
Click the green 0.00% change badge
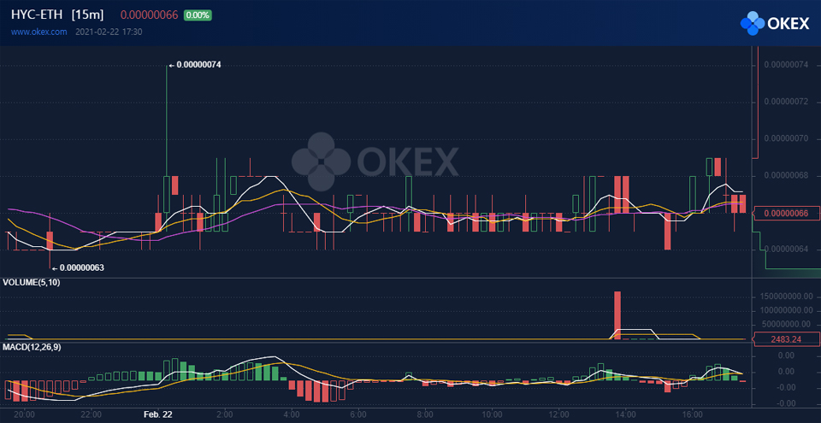[x=198, y=15]
